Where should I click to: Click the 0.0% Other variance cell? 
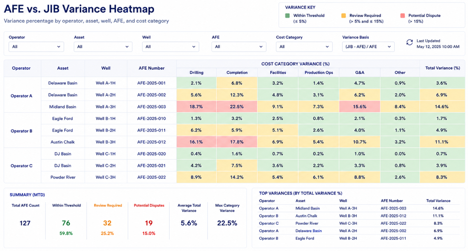[400, 154]
